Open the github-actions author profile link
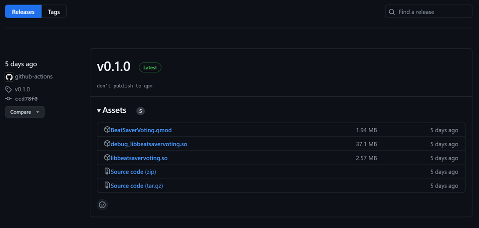Image resolution: width=479 pixels, height=228 pixels. 33,77
